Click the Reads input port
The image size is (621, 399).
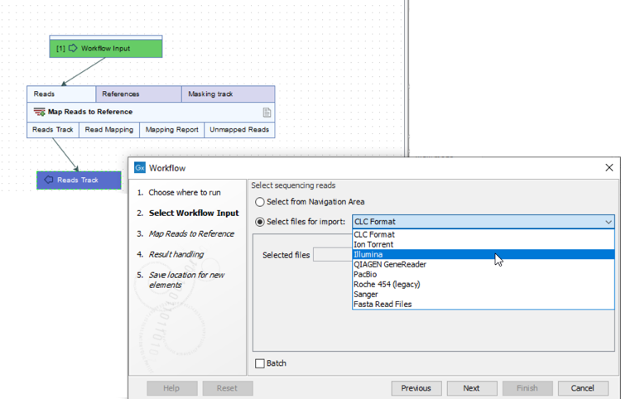(61, 94)
